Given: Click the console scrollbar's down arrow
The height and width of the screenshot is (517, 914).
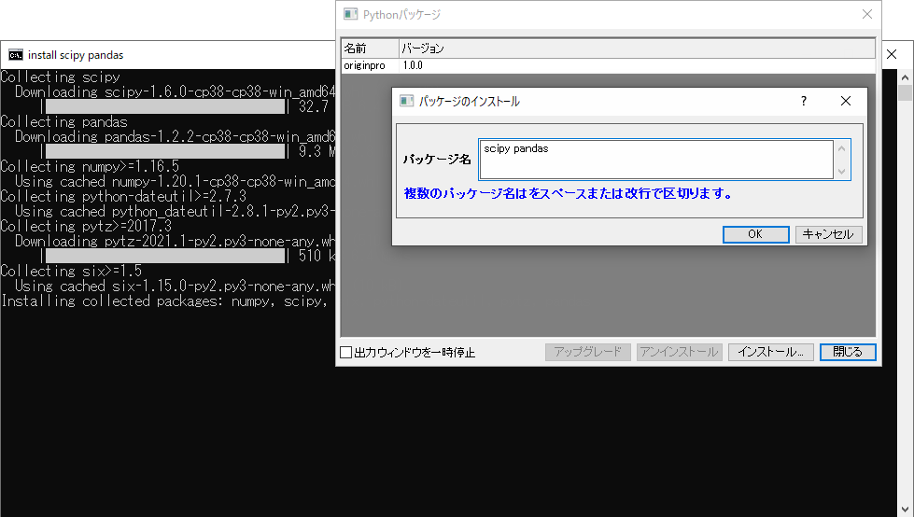Looking at the screenshot, I should [x=905, y=510].
